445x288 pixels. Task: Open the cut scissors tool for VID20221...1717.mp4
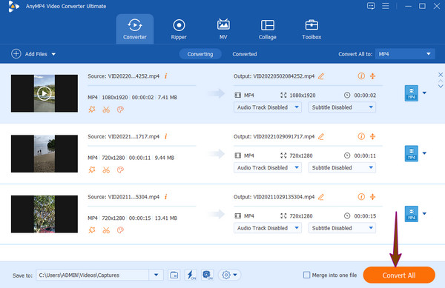tap(106, 170)
